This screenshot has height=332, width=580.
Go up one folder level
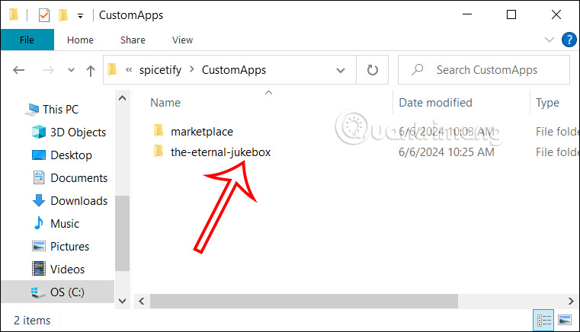coord(91,70)
